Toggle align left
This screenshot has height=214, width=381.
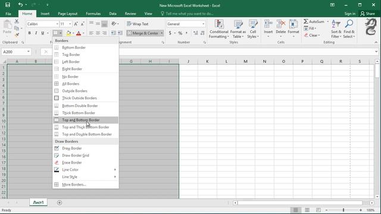[91, 33]
